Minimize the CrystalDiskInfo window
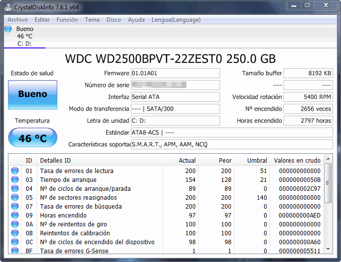The height and width of the screenshot is (262, 341). [x=294, y=5]
